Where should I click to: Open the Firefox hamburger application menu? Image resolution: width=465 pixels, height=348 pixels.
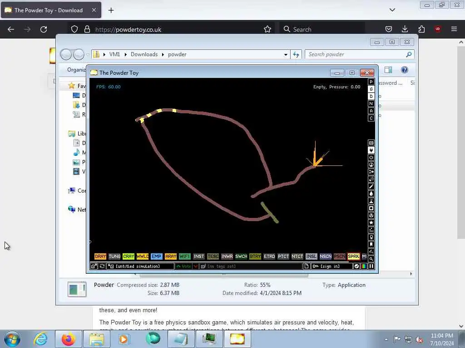pos(454,29)
